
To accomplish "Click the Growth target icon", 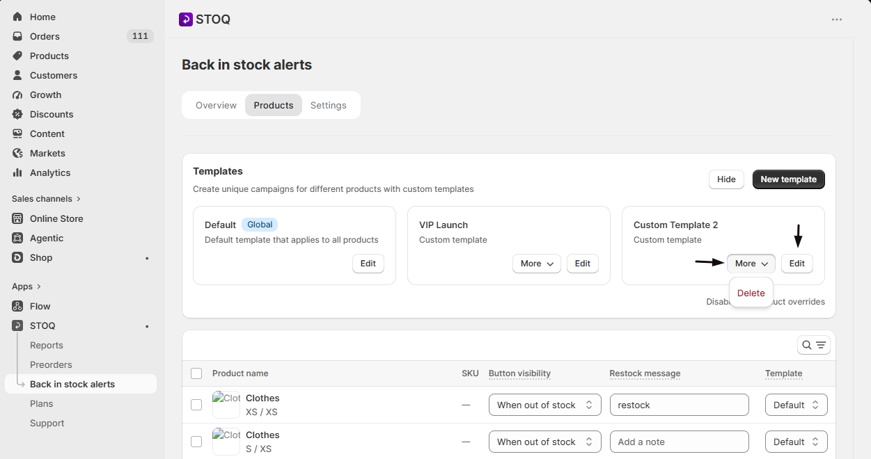I will point(17,95).
